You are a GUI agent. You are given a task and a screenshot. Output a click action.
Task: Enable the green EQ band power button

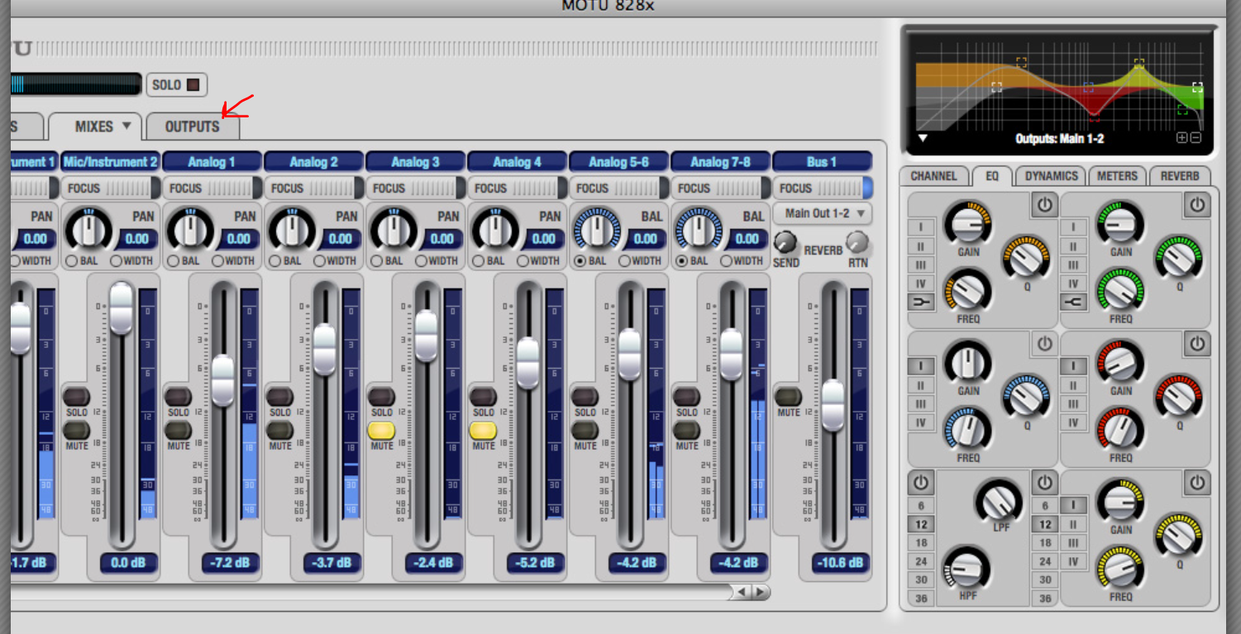[1197, 204]
